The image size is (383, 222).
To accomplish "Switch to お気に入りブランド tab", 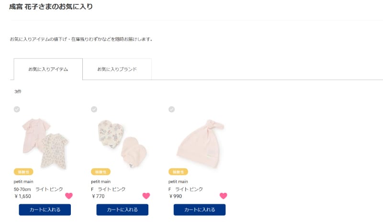I will pyautogui.click(x=117, y=69).
